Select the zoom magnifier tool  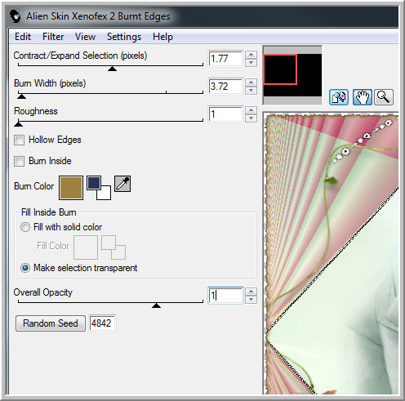point(384,97)
